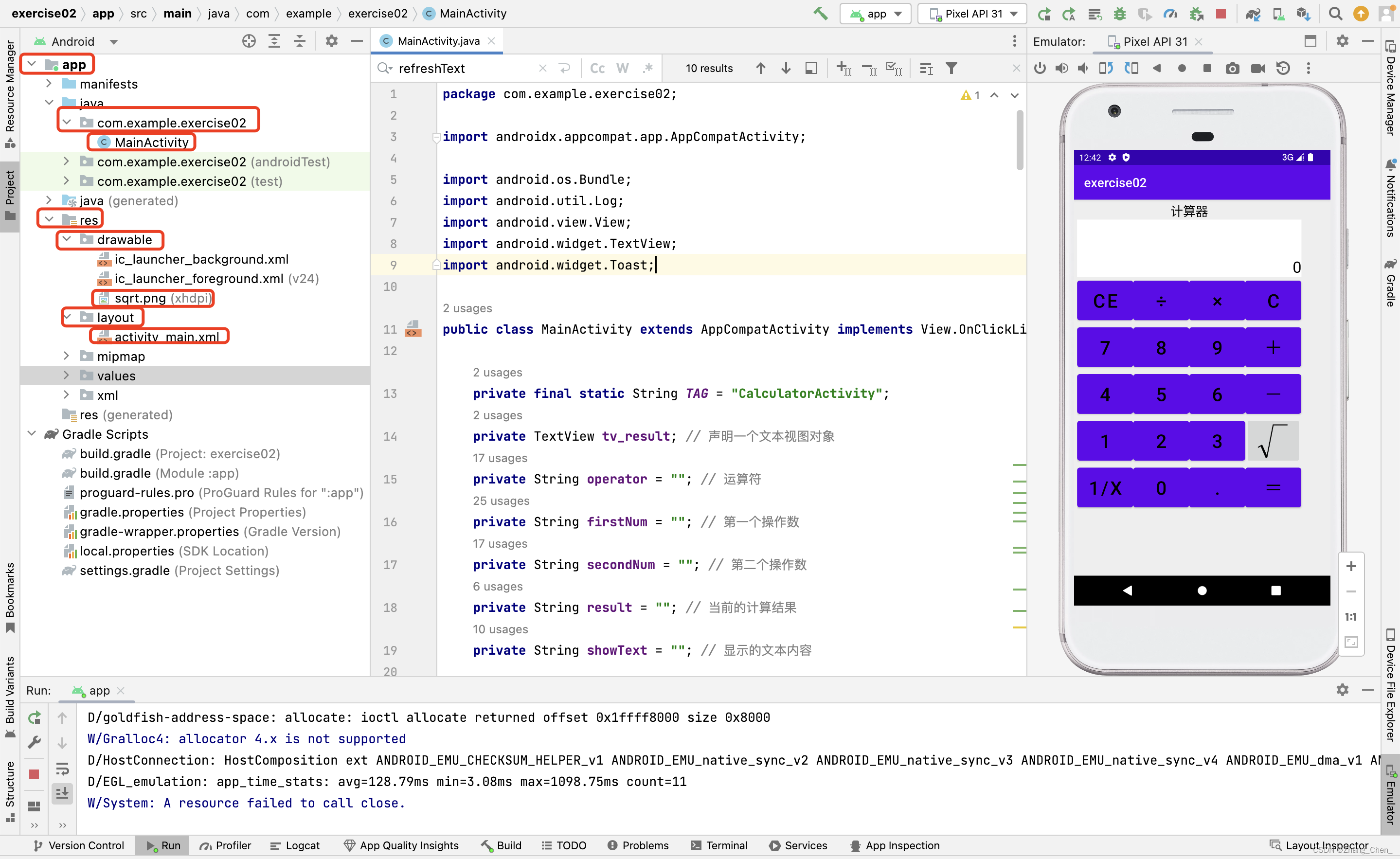Image resolution: width=1400 pixels, height=859 pixels.
Task: Toggle Structure tool window
Action: point(10,791)
